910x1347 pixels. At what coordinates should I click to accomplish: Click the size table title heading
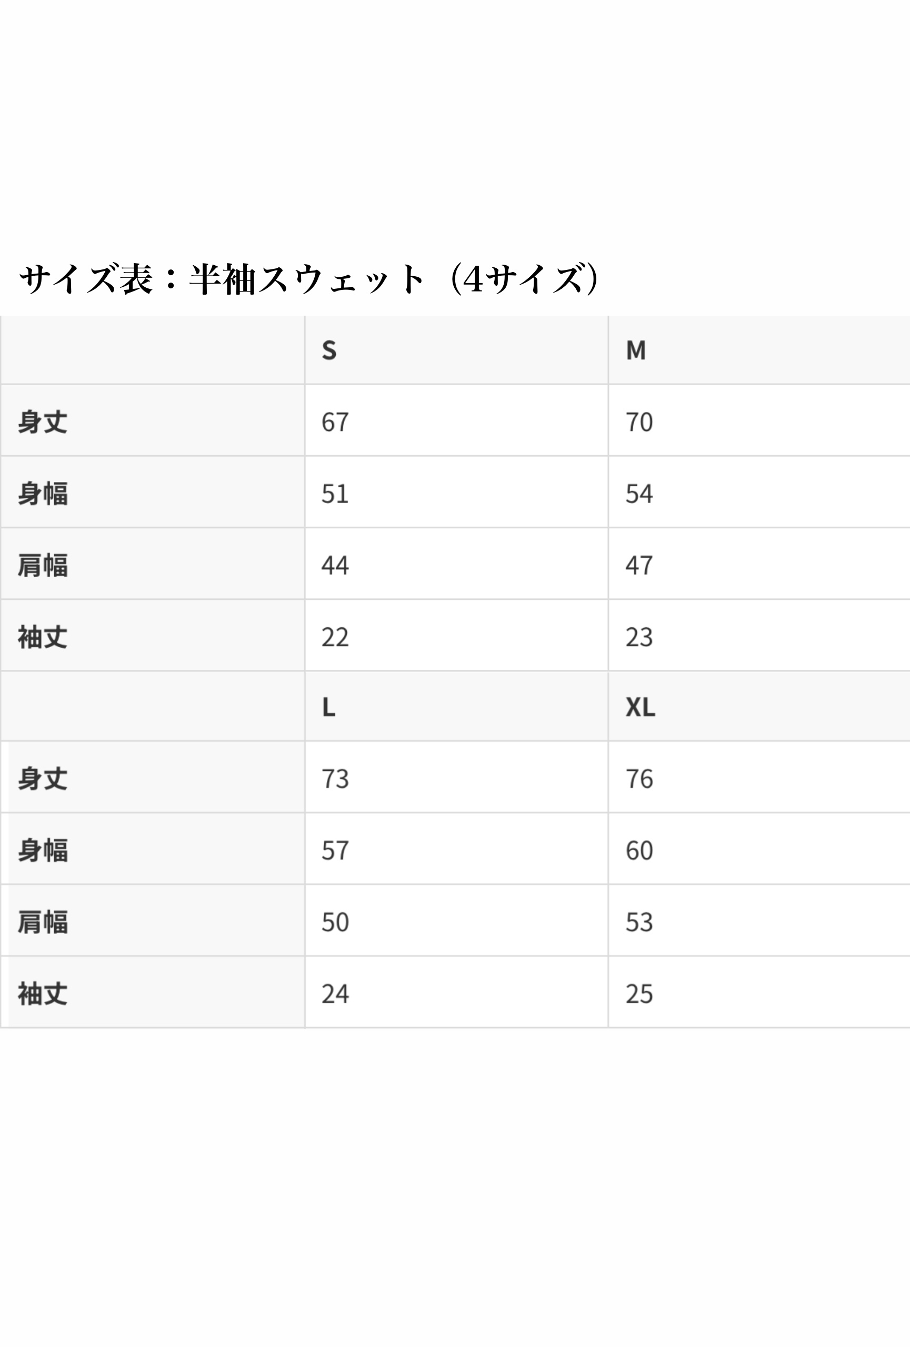point(309,279)
